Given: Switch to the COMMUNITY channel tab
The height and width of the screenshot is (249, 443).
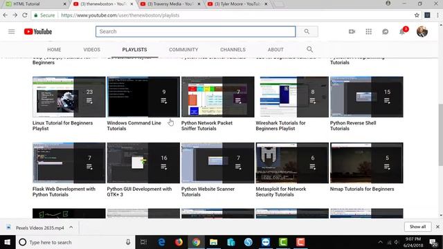Looking at the screenshot, I should (183, 49).
